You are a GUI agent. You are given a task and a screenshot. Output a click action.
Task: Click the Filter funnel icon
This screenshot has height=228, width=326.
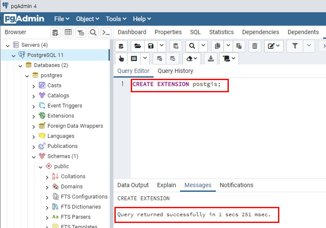[295, 46]
